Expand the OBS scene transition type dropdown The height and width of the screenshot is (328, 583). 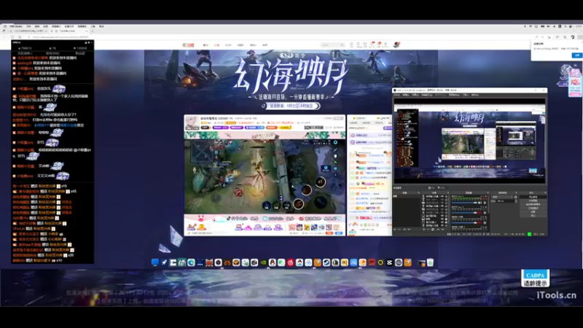click(502, 197)
